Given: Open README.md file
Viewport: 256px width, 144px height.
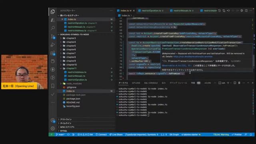Looking at the screenshot, I should click(x=86, y=102).
